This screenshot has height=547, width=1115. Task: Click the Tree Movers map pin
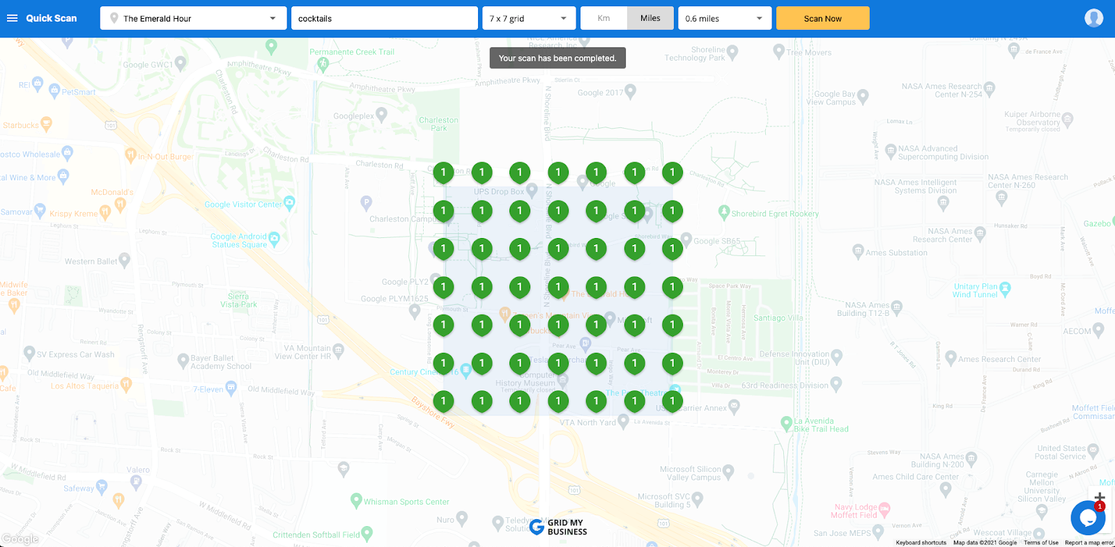point(779,51)
